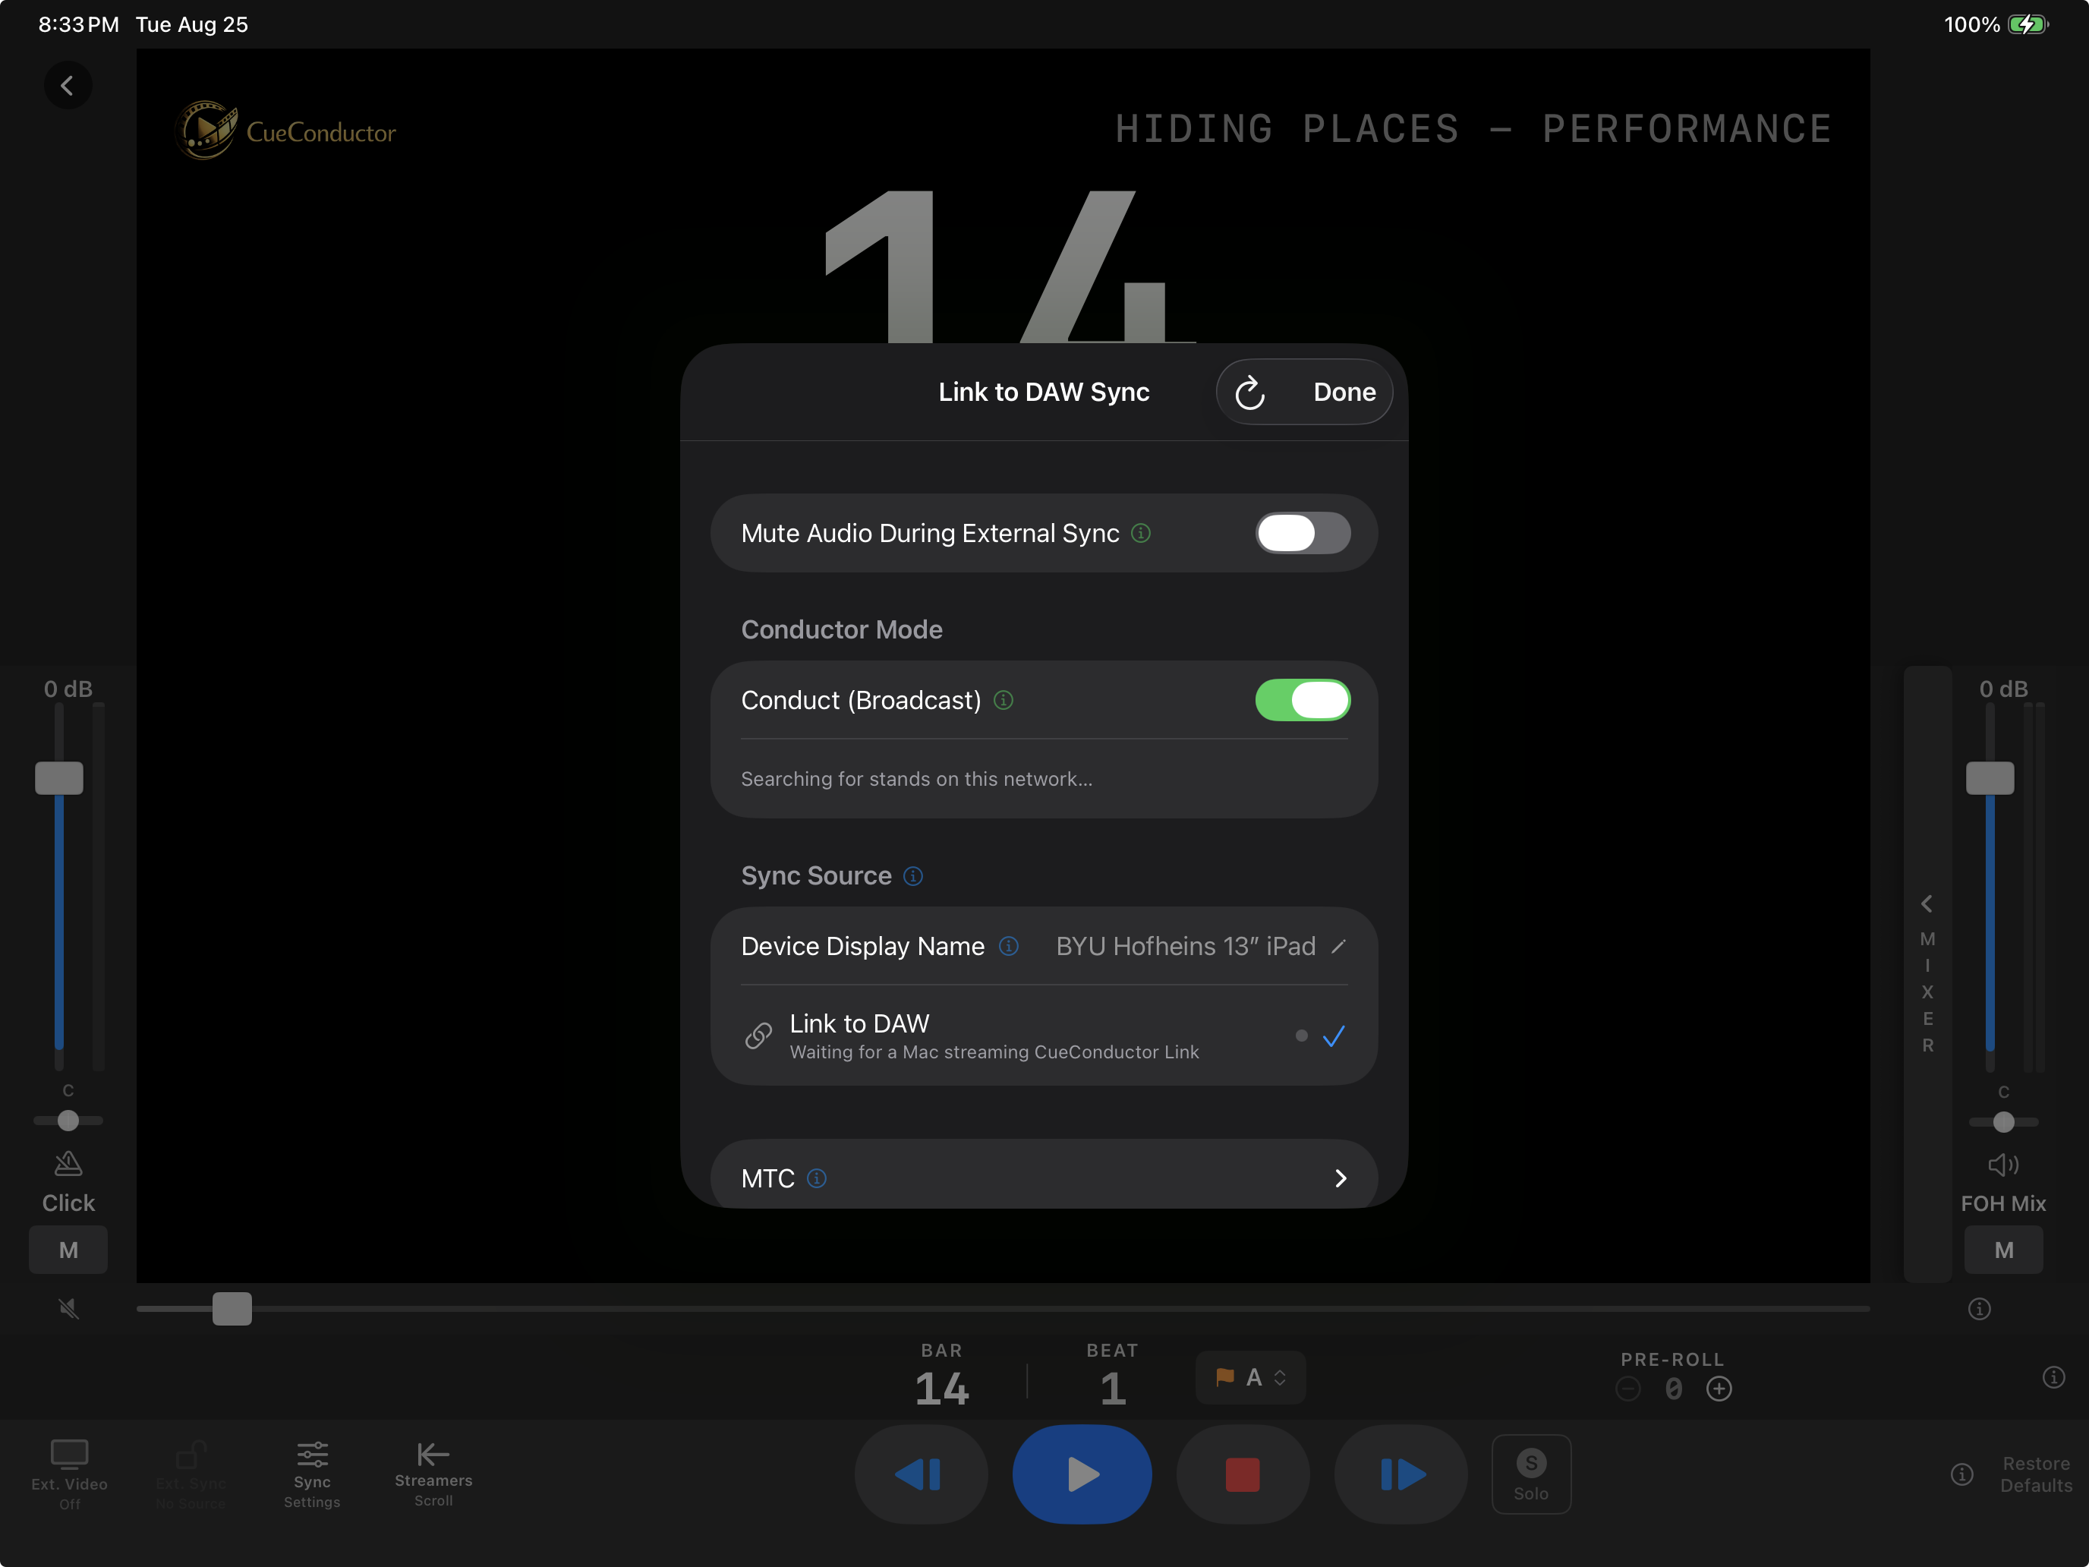Open the info icon right of Pre-Roll
This screenshot has height=1567, width=2089.
[x=2053, y=1376]
